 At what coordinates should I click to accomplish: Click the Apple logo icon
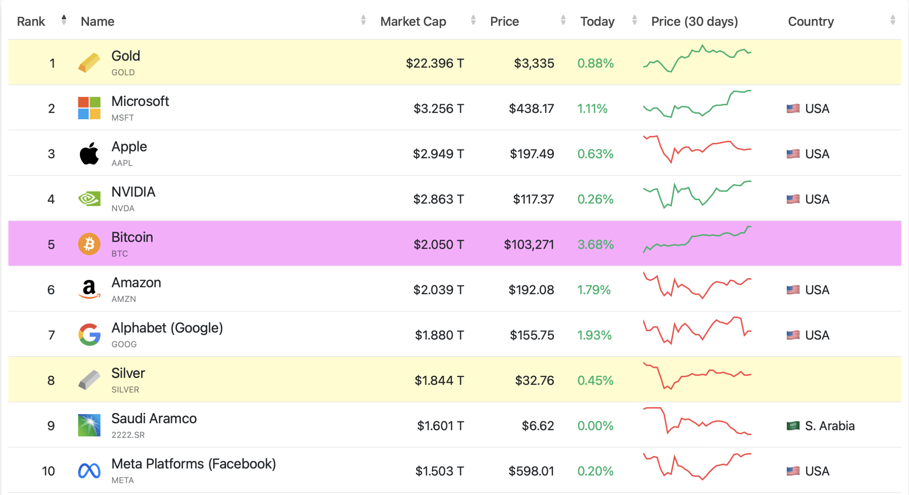click(x=89, y=153)
